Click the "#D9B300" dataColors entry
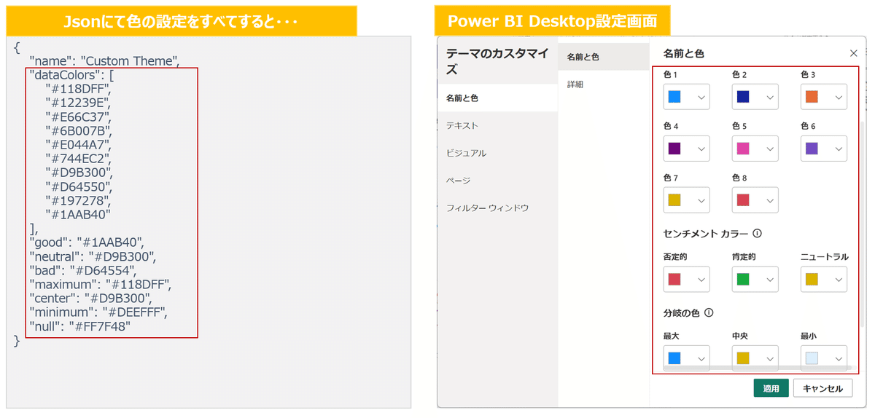This screenshot has width=875, height=418. point(79,172)
